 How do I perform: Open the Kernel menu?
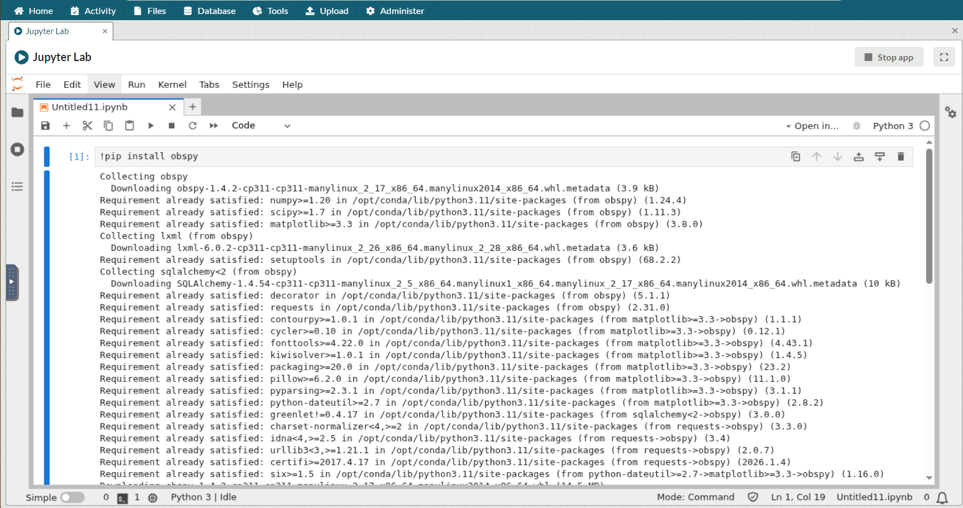pos(172,85)
